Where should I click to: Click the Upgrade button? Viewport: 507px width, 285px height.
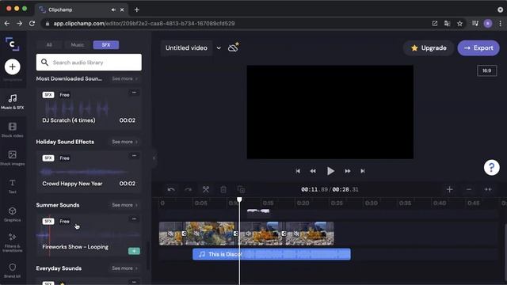pos(429,47)
